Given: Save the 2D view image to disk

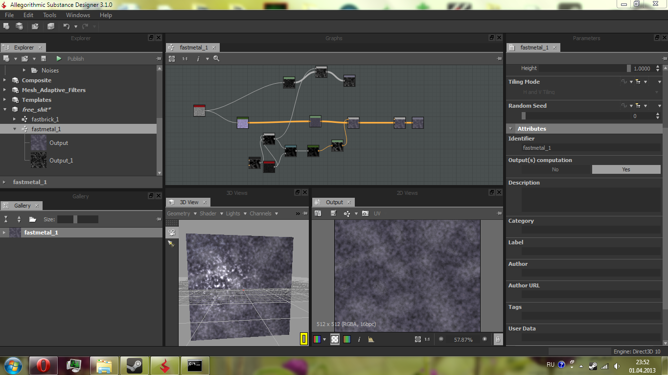Looking at the screenshot, I should [x=334, y=213].
